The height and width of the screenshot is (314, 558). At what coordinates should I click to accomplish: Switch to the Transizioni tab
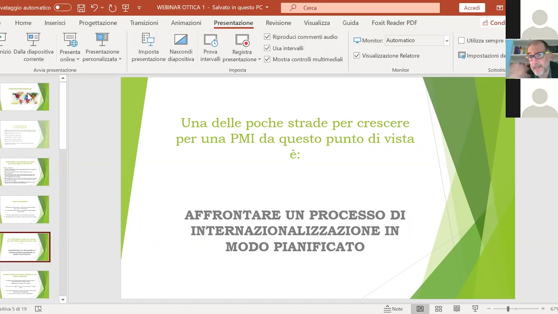pos(144,23)
